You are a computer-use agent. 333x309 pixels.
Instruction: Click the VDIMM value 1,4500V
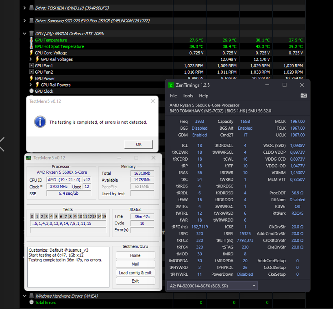click(297, 173)
